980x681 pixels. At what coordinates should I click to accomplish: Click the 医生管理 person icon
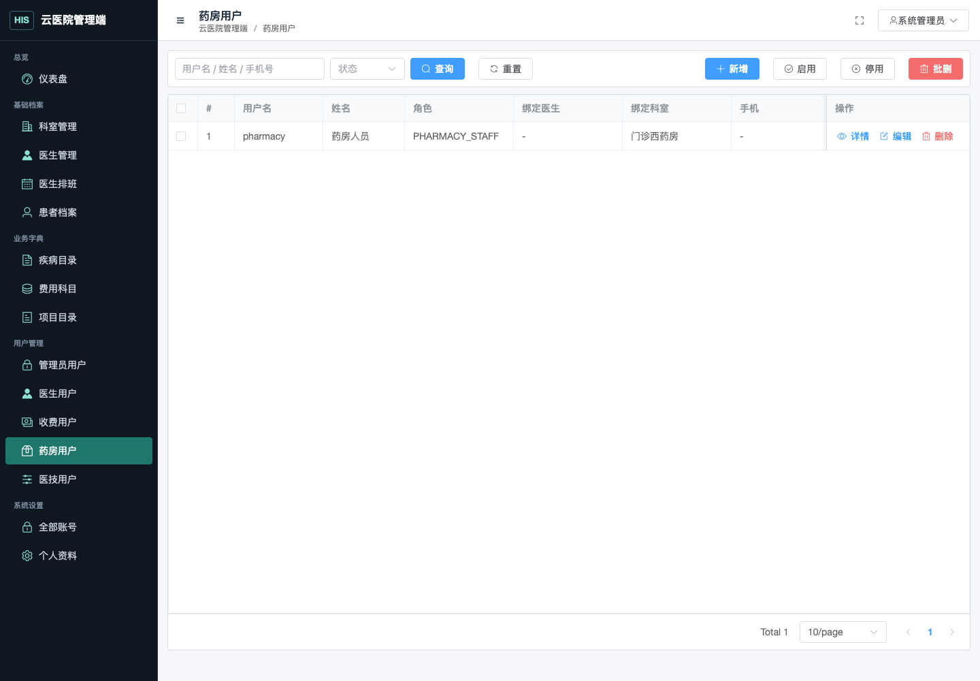click(x=27, y=155)
